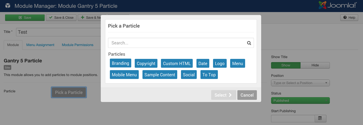The height and width of the screenshot is (125, 363).
Task: Click the 'Gantry 5 Particle' heading
Action: [23, 61]
